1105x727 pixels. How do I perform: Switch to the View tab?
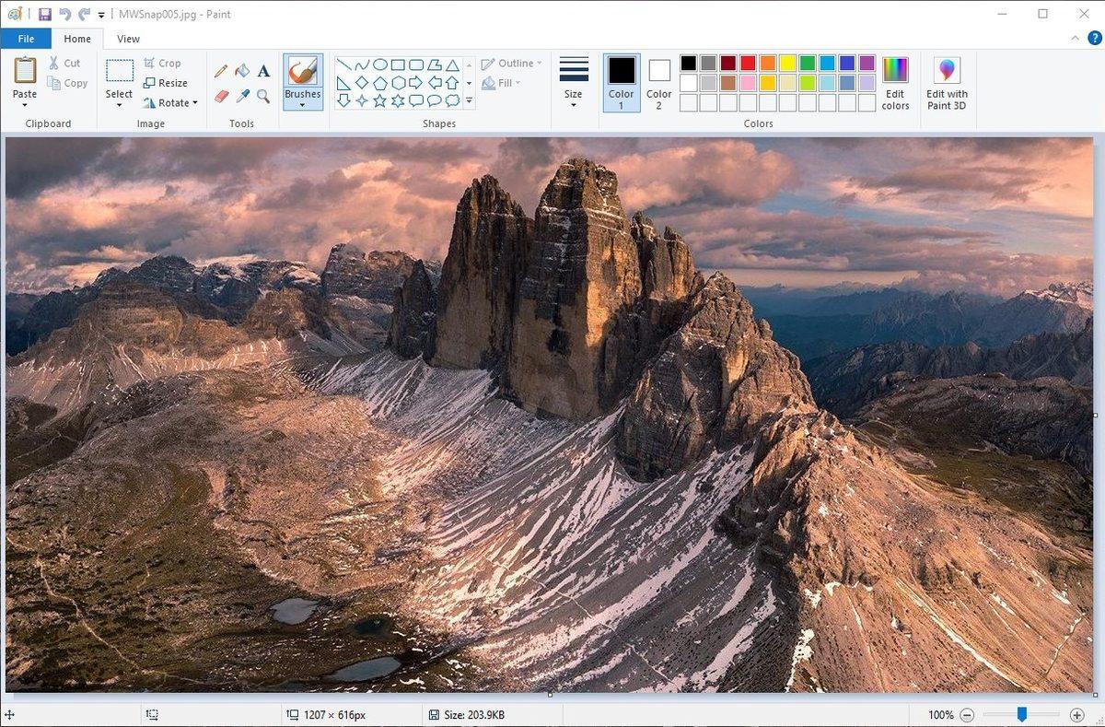127,39
